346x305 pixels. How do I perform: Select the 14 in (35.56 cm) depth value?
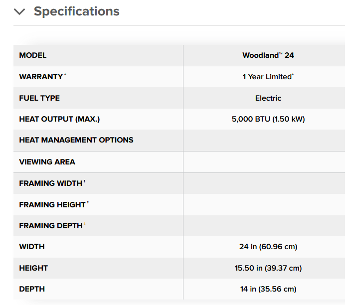coord(268,289)
